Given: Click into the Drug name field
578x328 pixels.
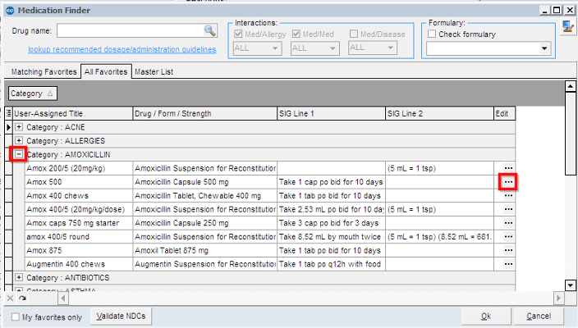Looking at the screenshot, I should [130, 30].
